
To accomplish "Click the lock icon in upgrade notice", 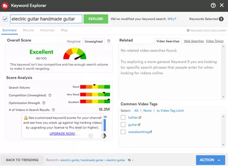I will pos(26,117).
